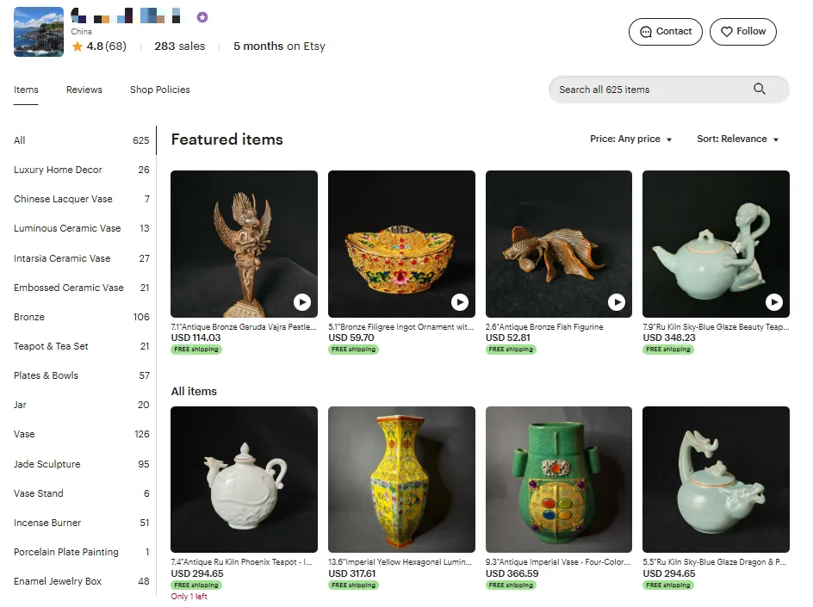Image resolution: width=813 pixels, height=607 pixels.
Task: Play video on Garuda Vajra Pestle item
Action: click(302, 302)
